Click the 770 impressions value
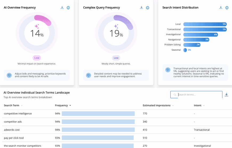232x148 pixels. [x=145, y=113]
